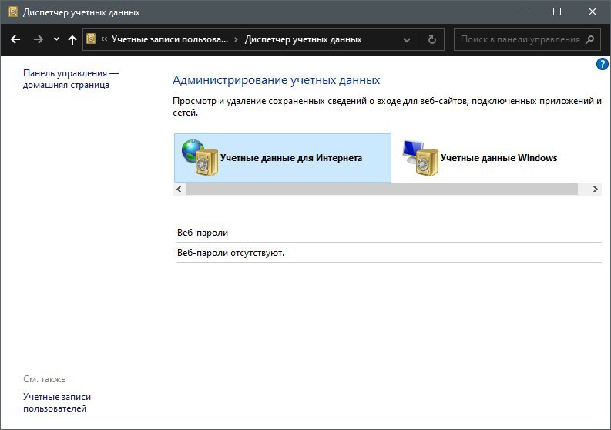This screenshot has height=430, width=611.
Task: Click the 'Веб-пароли' section header
Action: (x=203, y=233)
